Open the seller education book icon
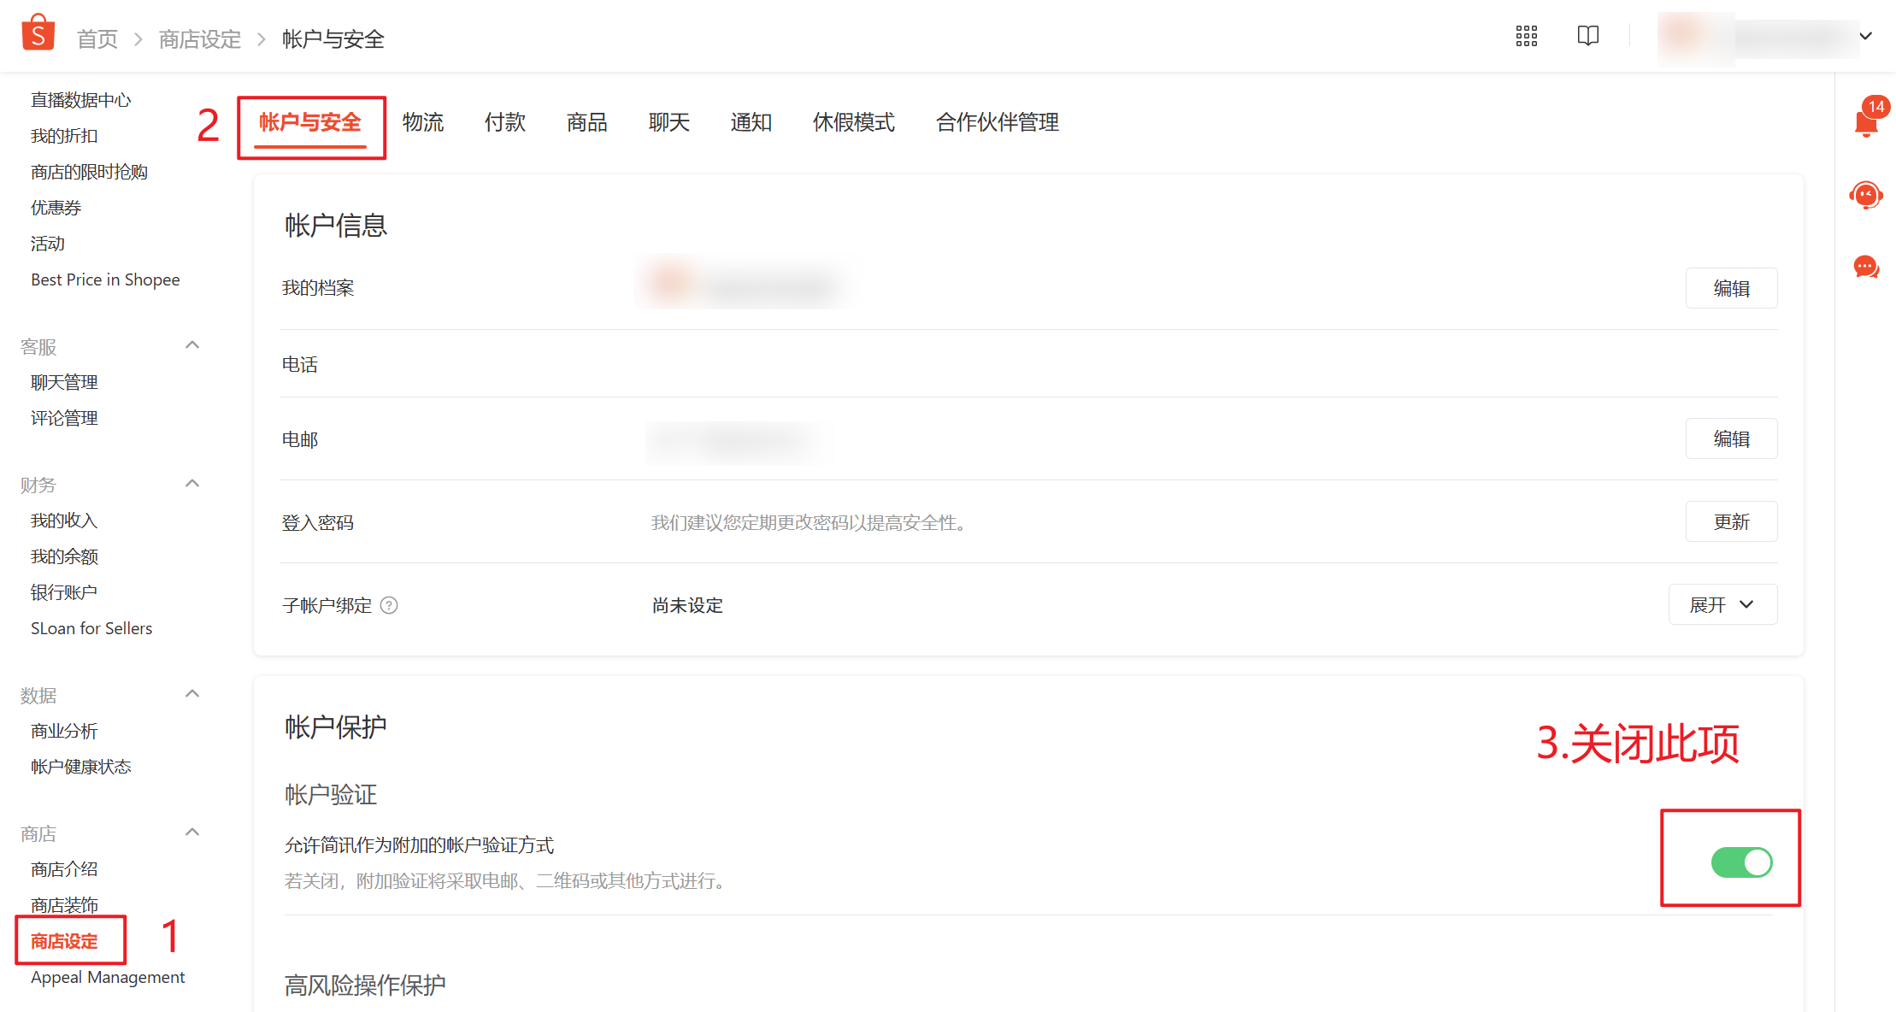This screenshot has width=1896, height=1012. tap(1587, 36)
